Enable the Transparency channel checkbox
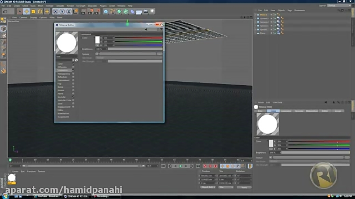 (x=73, y=74)
